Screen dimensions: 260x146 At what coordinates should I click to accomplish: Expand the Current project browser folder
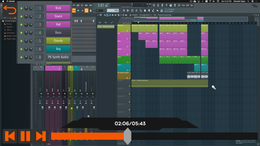(x=9, y=21)
